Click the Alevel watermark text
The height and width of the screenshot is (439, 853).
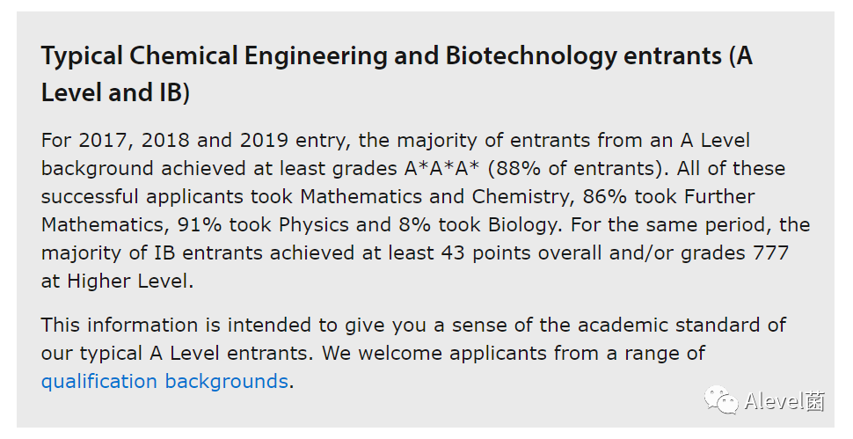coord(784,401)
